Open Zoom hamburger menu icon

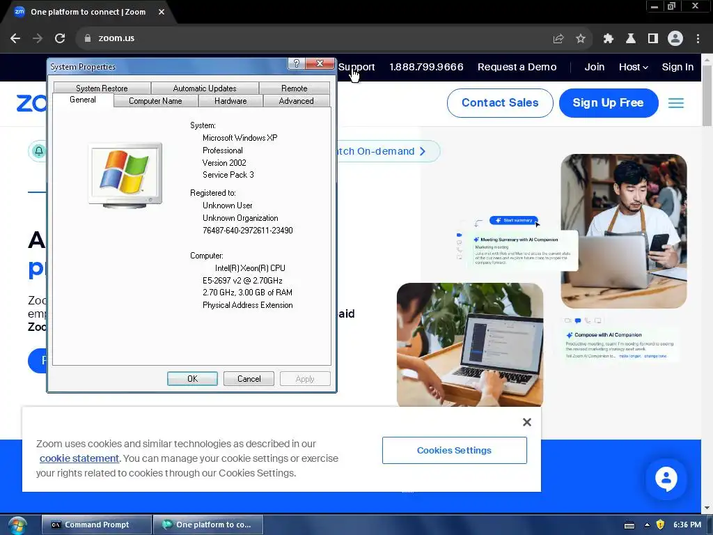(675, 103)
